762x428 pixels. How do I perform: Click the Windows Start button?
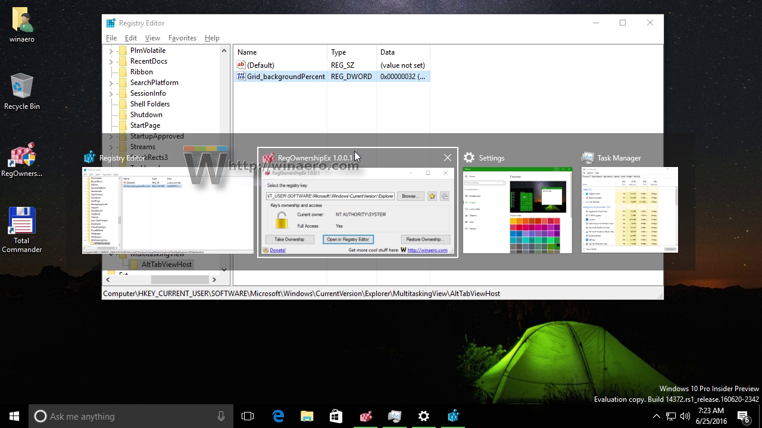[x=14, y=416]
